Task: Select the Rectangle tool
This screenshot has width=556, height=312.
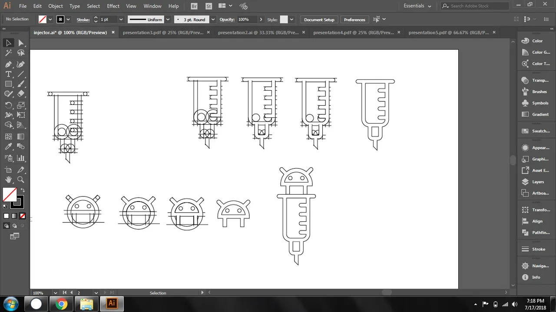Action: (x=8, y=84)
